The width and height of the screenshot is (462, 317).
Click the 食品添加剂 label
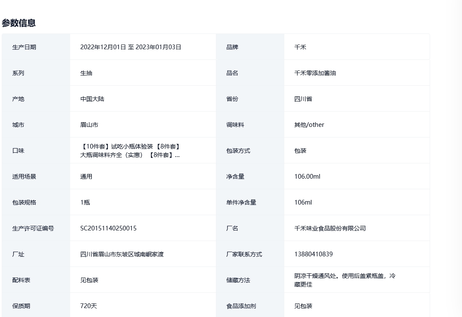(x=241, y=306)
